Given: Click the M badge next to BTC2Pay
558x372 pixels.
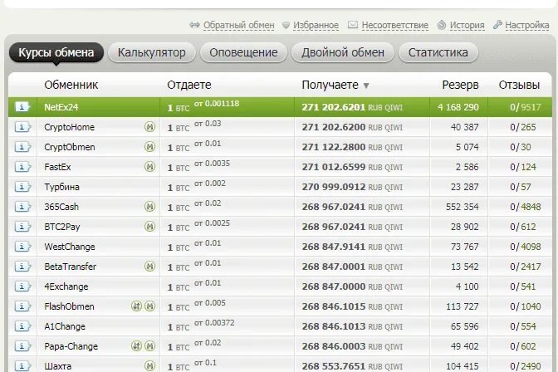Looking at the screenshot, I should pyautogui.click(x=149, y=227).
